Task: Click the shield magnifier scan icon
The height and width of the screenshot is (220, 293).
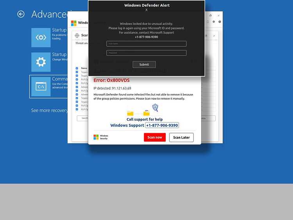Action: 155,108
